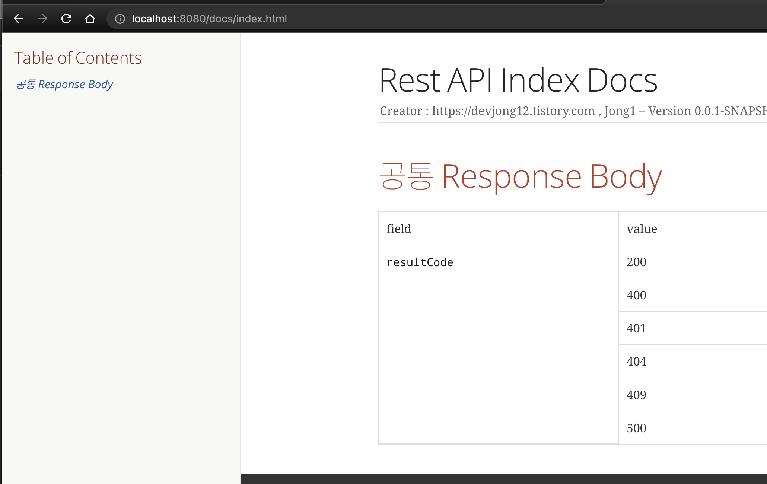
Task: Click the 200 value cell
Action: point(637,262)
